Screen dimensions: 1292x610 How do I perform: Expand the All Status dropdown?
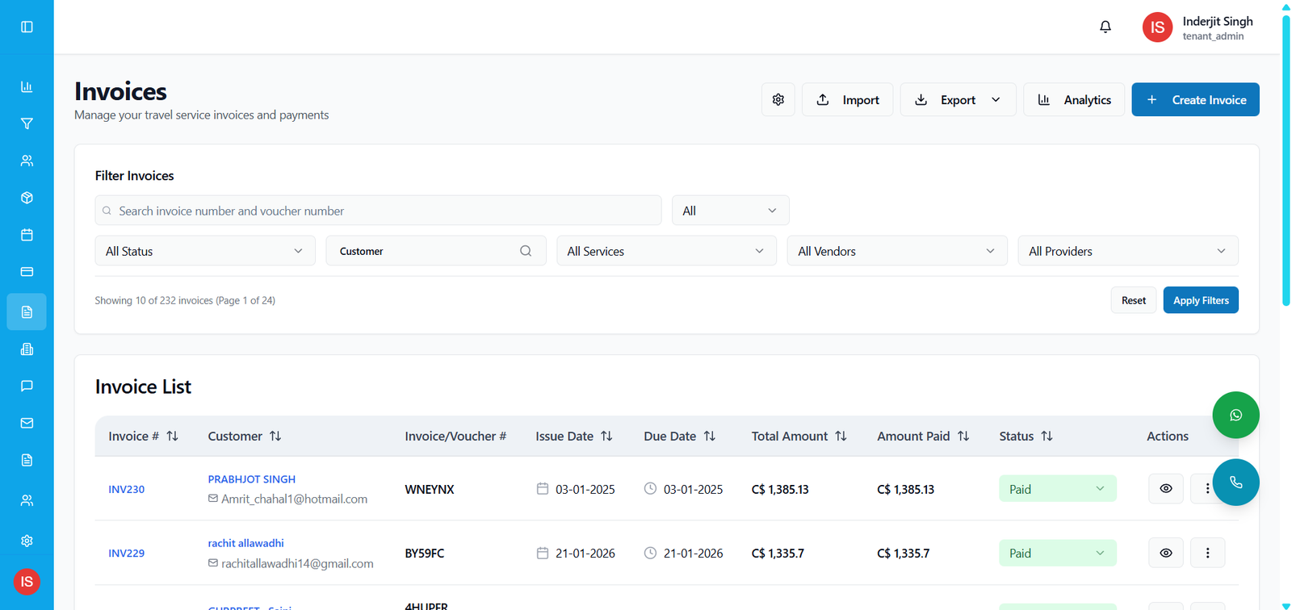coord(204,251)
